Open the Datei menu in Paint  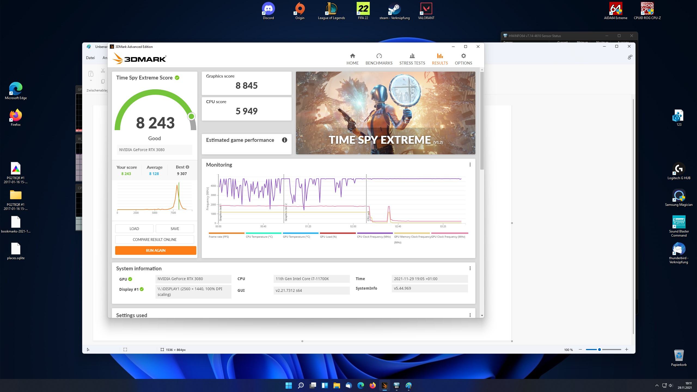coord(90,58)
